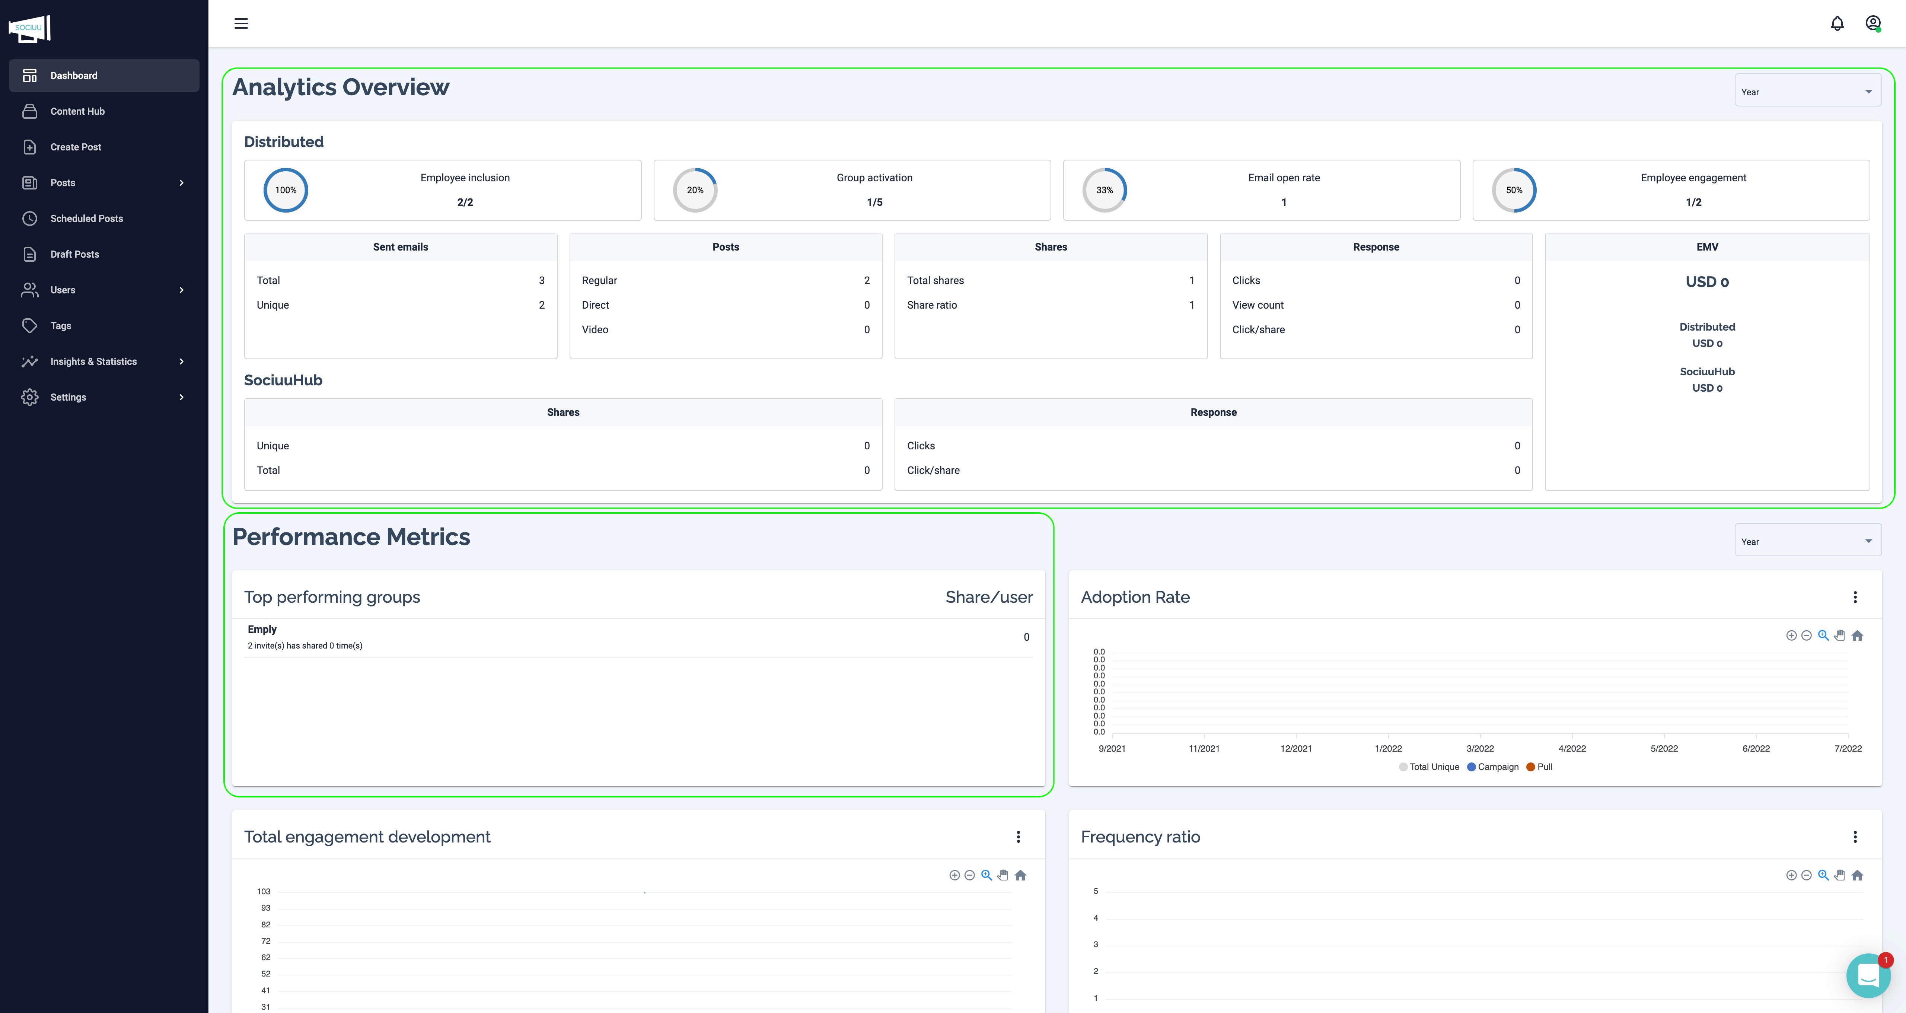Open Scheduled Posts in sidebar
The width and height of the screenshot is (1906, 1013).
click(x=87, y=218)
